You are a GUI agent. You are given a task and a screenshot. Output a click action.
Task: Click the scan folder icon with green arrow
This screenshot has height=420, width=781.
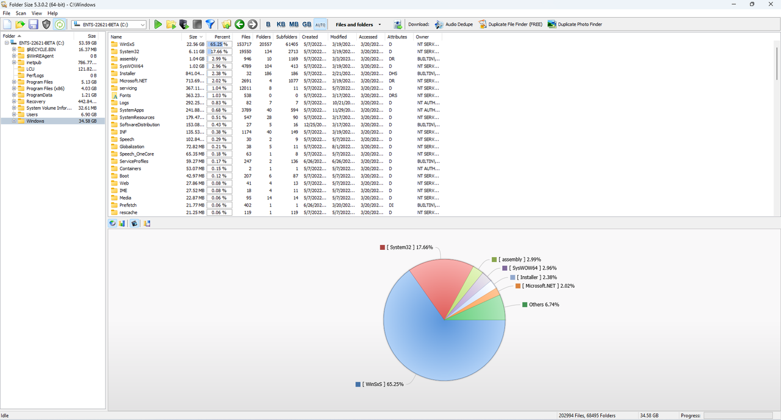point(171,24)
